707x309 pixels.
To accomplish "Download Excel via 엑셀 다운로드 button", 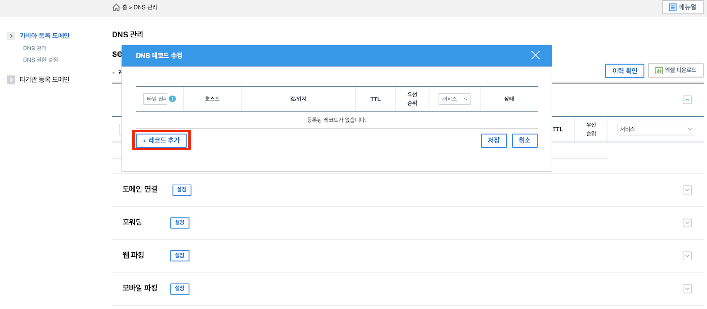I will (676, 70).
